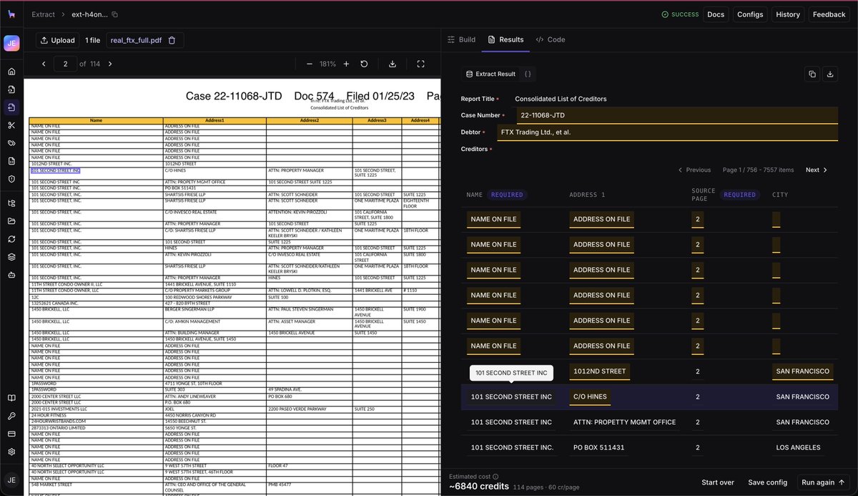Open the circular sync arrows icon in sidebar
The height and width of the screenshot is (496, 858).
[11, 239]
